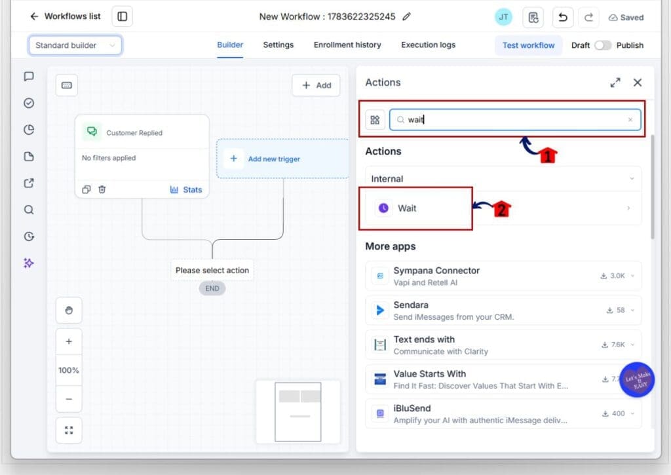This screenshot has height=475, width=671.
Task: Click the Add button on canvas
Action: click(316, 85)
